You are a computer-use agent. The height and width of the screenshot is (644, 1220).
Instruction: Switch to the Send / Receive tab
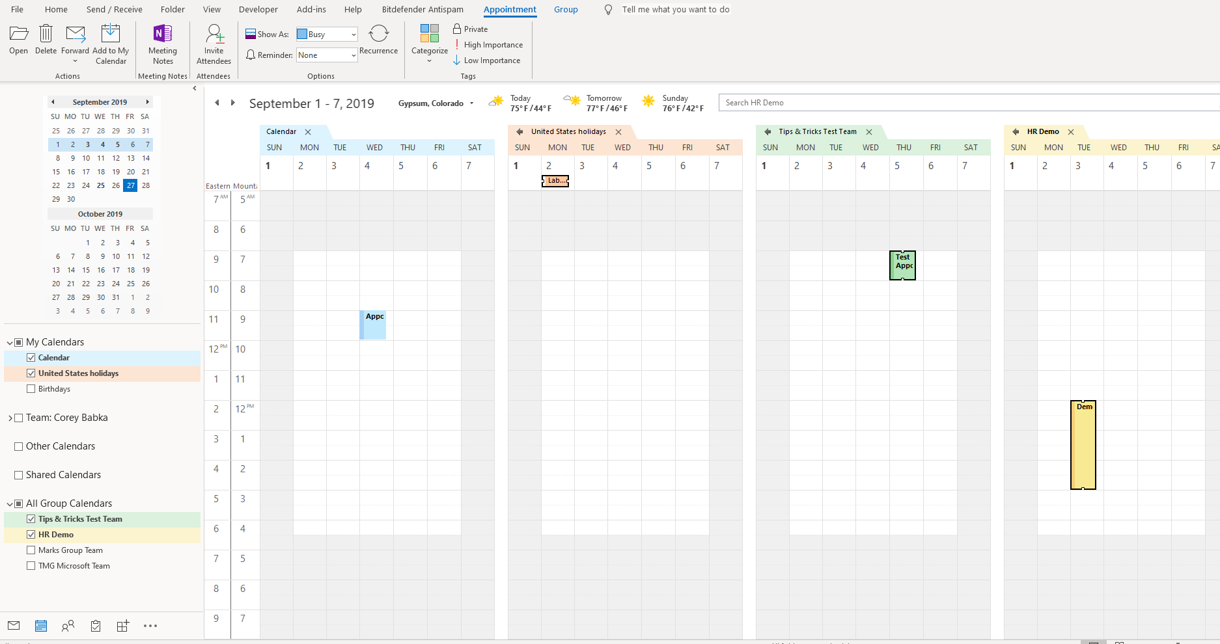(x=115, y=10)
